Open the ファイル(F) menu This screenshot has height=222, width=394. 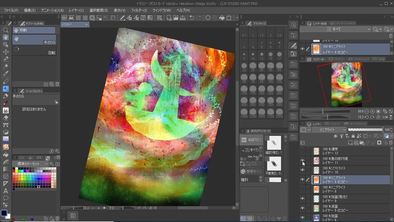11,10
